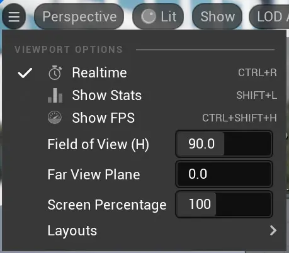Image resolution: width=289 pixels, height=253 pixels.
Task: Open the Show flags menu
Action: coord(217,16)
